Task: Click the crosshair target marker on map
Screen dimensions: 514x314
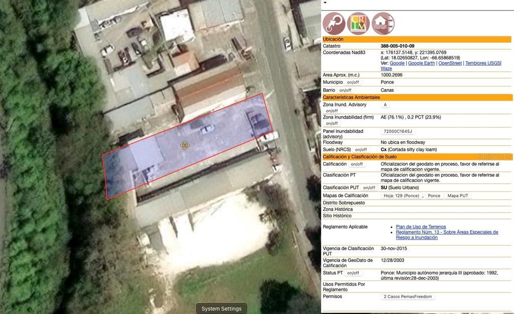Action: tap(185, 146)
